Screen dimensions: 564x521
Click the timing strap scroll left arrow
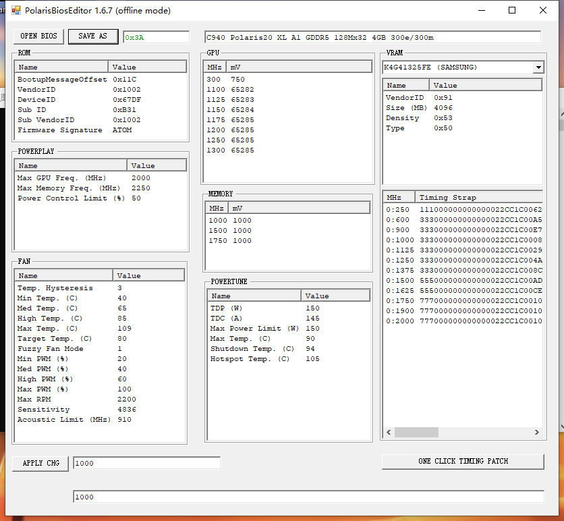tap(389, 432)
